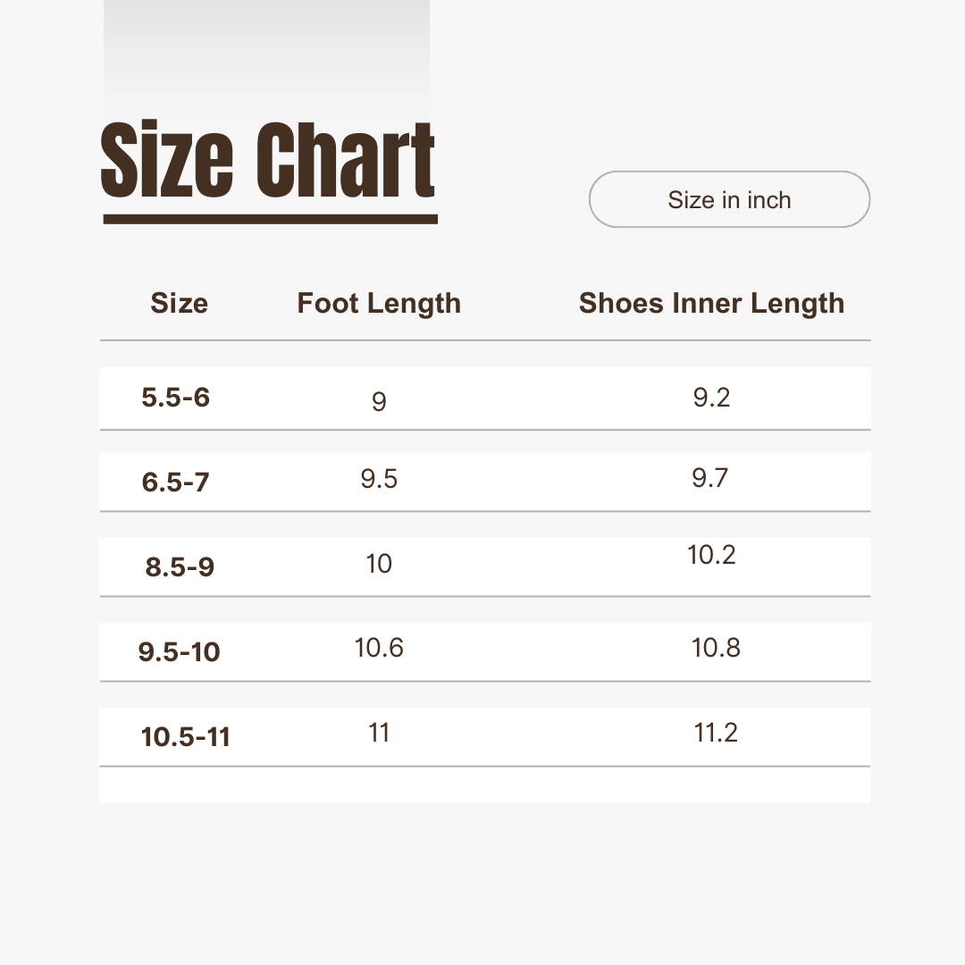
Task: Select foot length value 10.6 for size 9.5-10
Action: [379, 648]
